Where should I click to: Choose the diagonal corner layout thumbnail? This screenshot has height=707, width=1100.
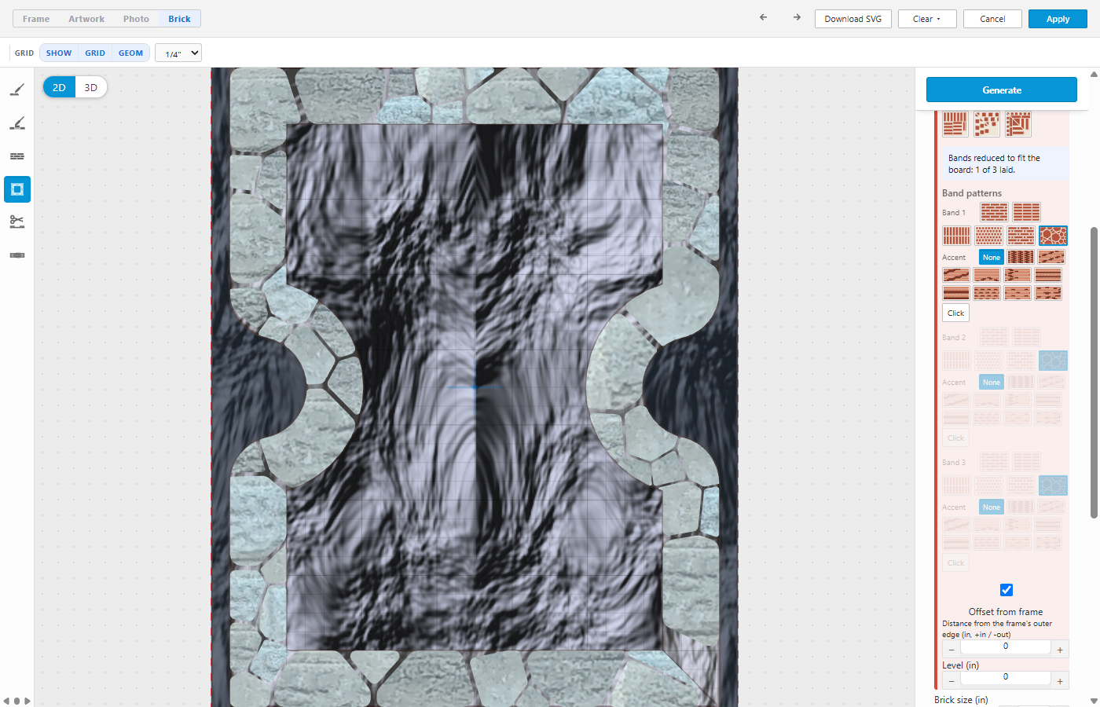(x=1018, y=124)
